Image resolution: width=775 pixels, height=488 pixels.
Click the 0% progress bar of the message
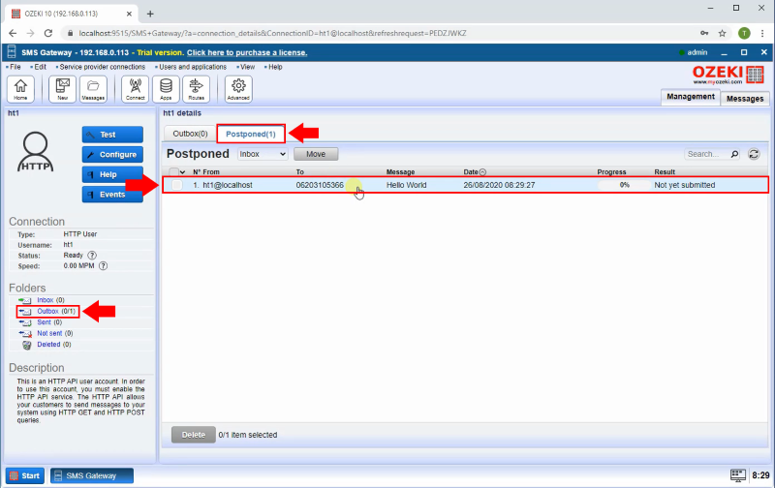click(x=624, y=185)
